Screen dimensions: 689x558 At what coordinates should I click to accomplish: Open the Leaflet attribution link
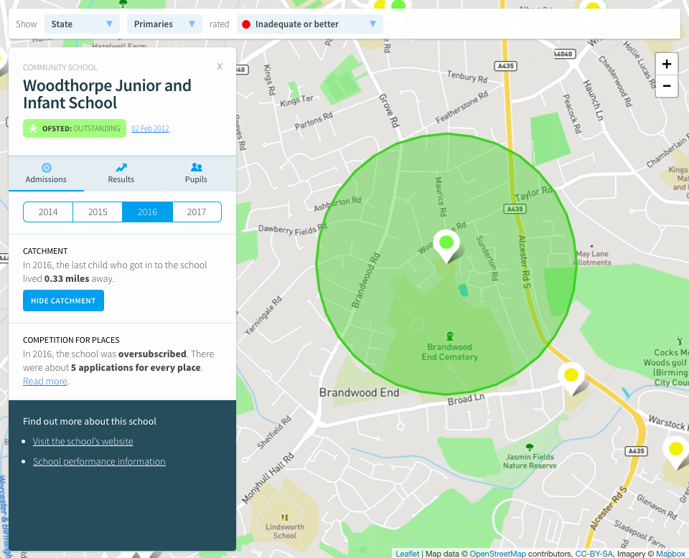pyautogui.click(x=408, y=554)
